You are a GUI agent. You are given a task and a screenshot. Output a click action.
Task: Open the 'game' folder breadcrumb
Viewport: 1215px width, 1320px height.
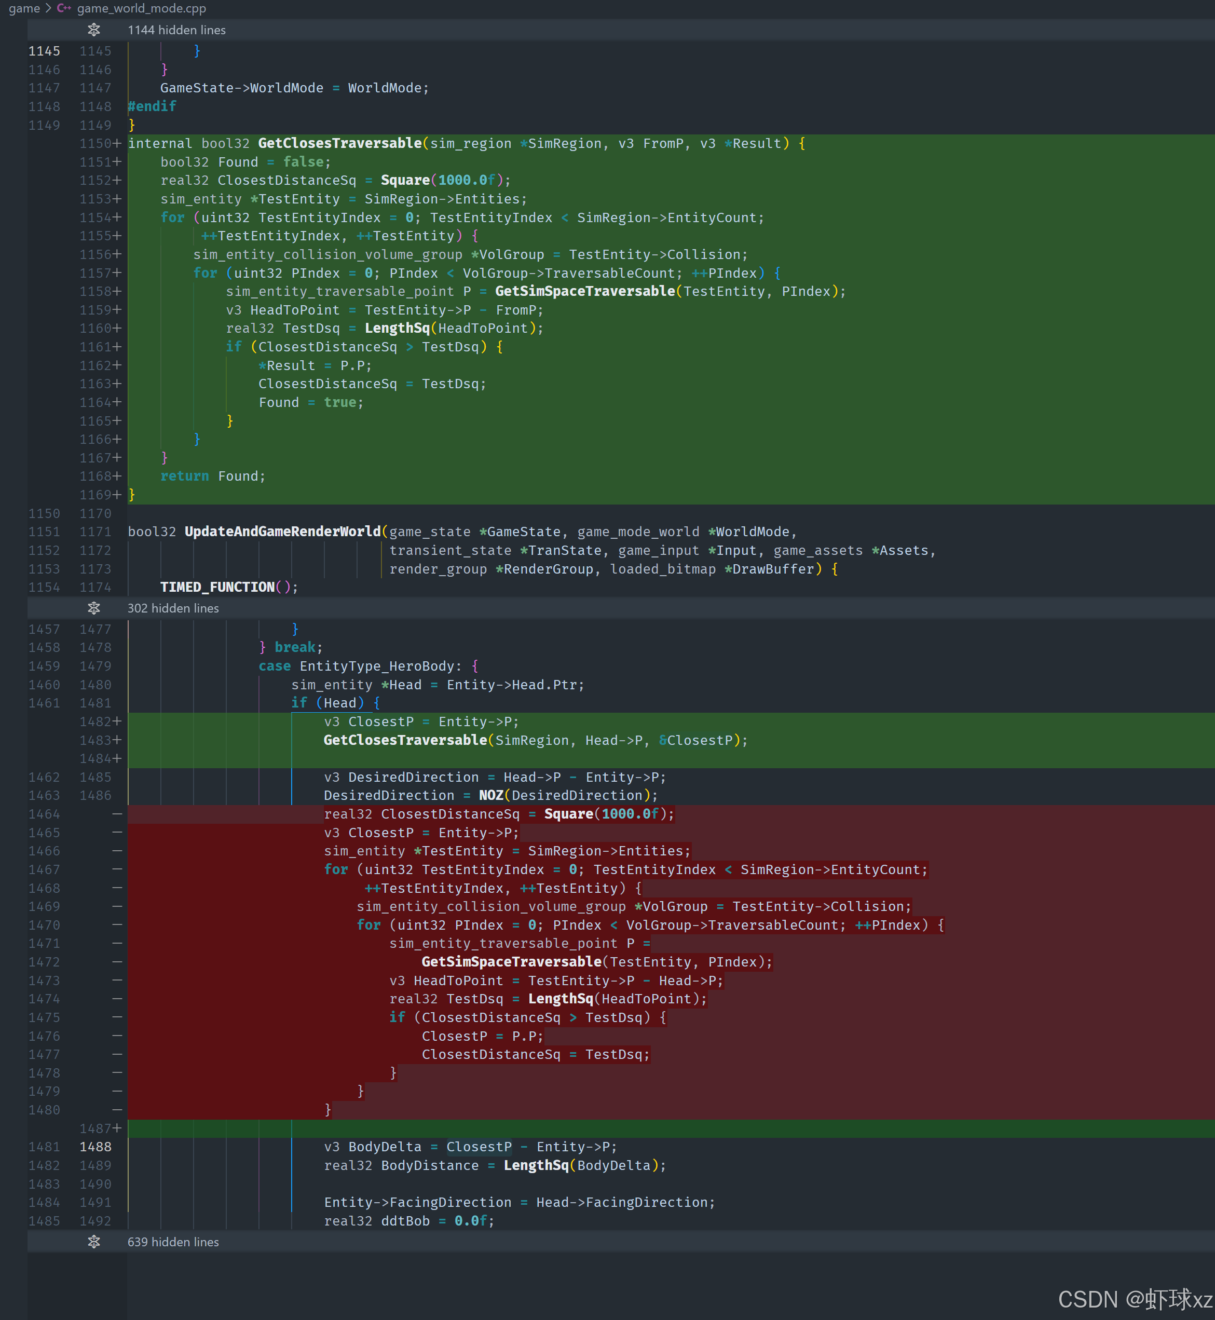(x=24, y=8)
